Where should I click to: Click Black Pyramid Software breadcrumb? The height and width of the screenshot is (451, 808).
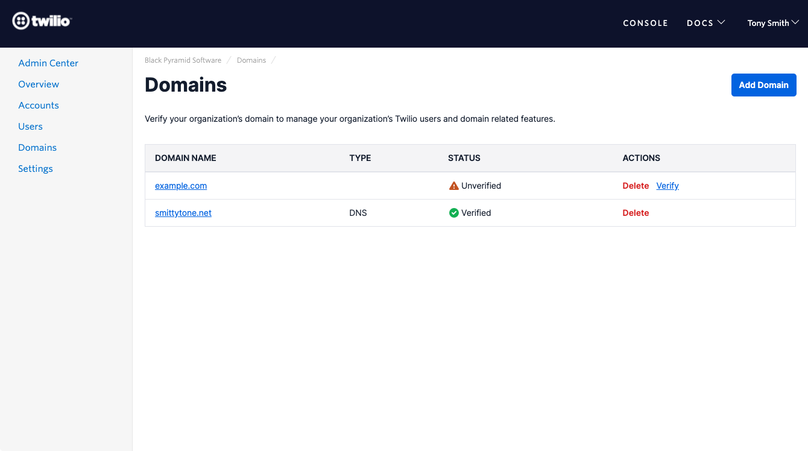[183, 60]
